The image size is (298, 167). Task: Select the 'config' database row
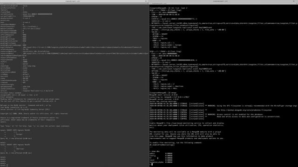[161, 156]
